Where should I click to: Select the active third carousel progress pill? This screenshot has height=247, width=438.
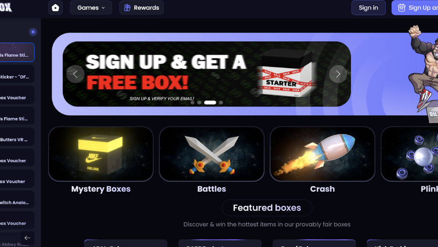tap(210, 103)
